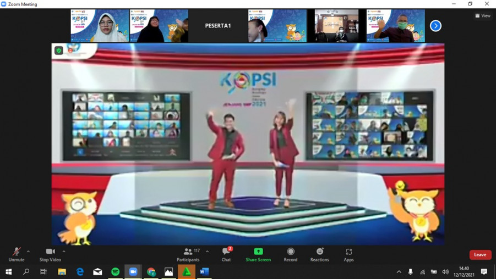Switch to Zoom taskbar icon
Viewport: 496px width, 279px height.
133,272
